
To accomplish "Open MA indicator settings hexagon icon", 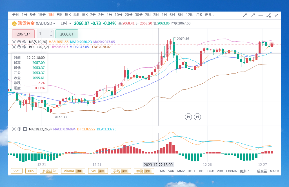I will (19, 42).
